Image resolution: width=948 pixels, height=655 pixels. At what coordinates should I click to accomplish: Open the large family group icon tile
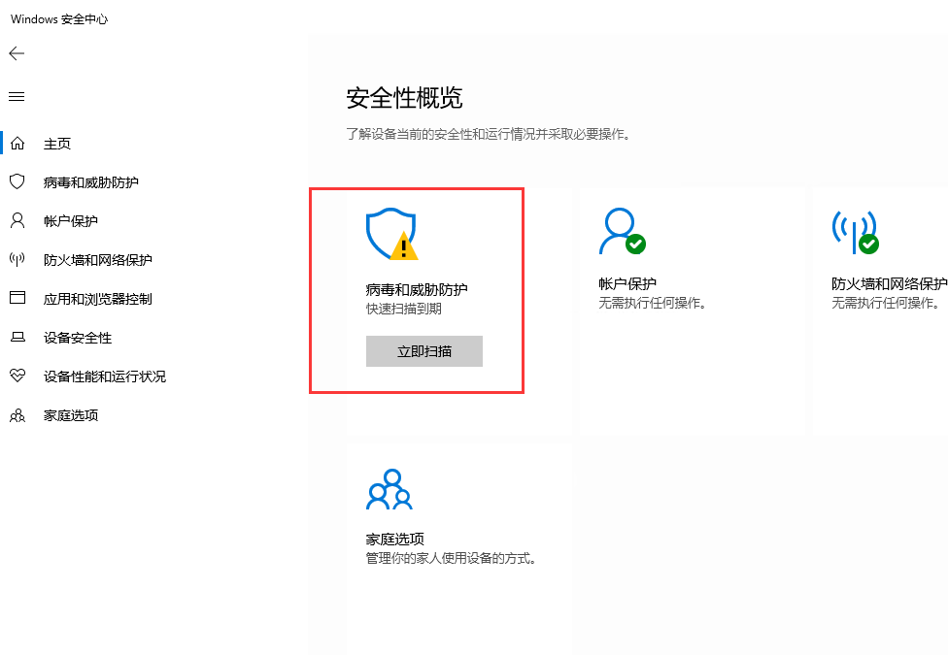coord(389,490)
